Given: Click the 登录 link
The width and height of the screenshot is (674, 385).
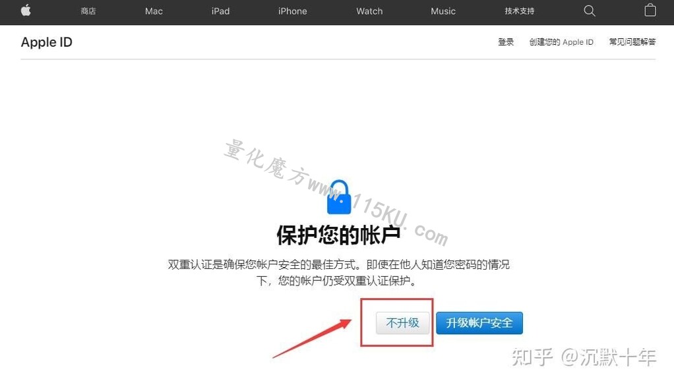Looking at the screenshot, I should pos(505,42).
